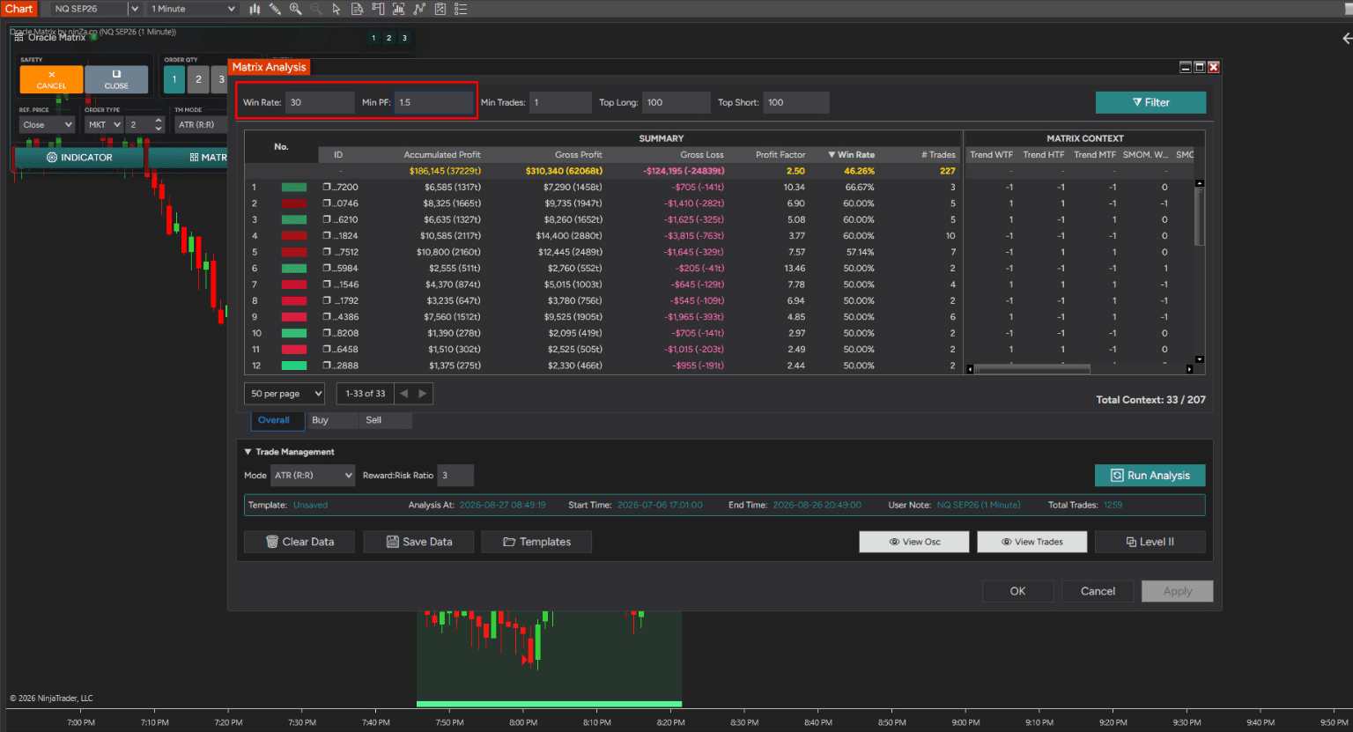
Task: Select the cursor pointer tool
Action: click(336, 9)
